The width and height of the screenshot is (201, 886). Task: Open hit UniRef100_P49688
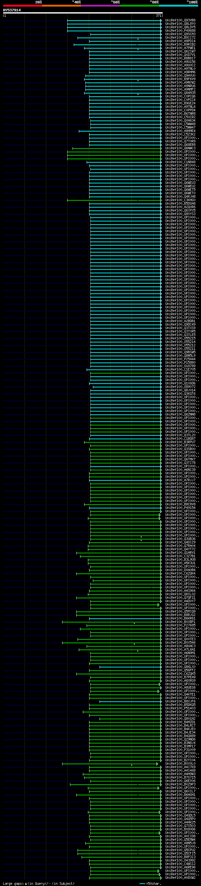point(180,30)
